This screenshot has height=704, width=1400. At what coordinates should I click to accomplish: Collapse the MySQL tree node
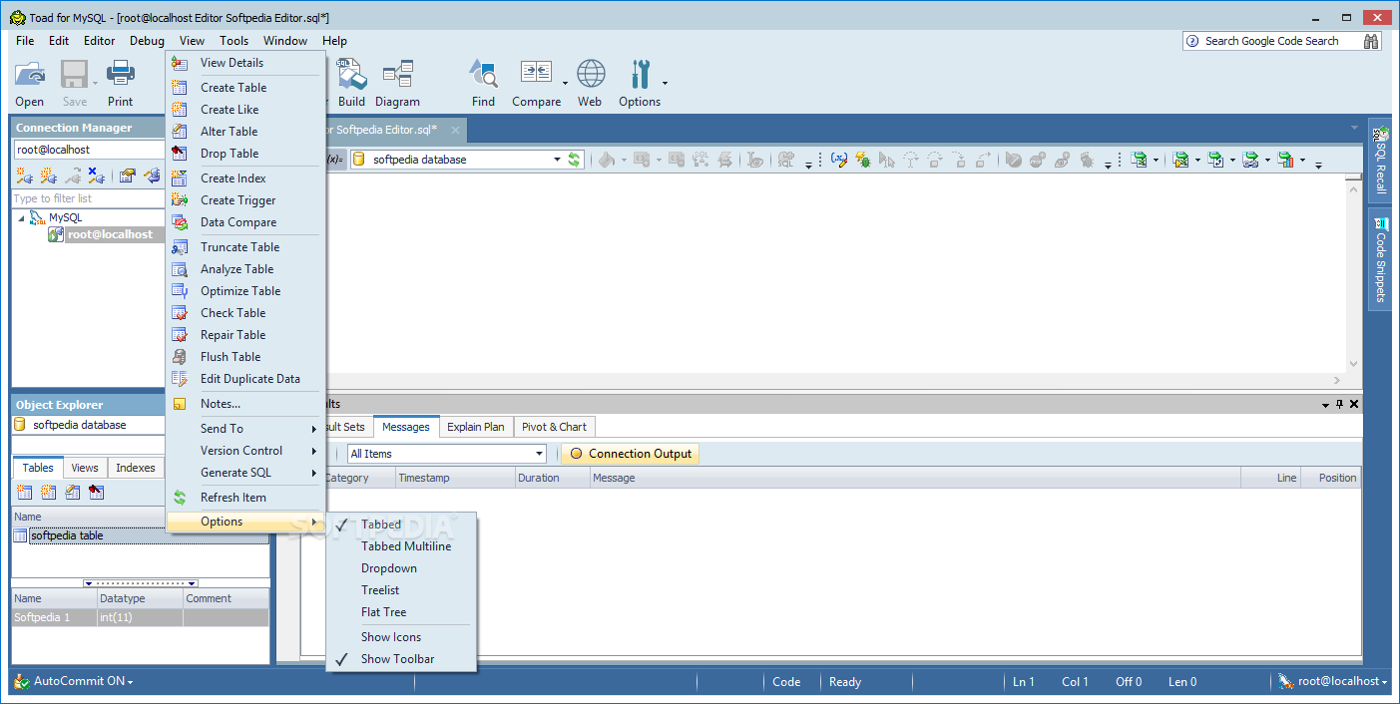pyautogui.click(x=22, y=217)
